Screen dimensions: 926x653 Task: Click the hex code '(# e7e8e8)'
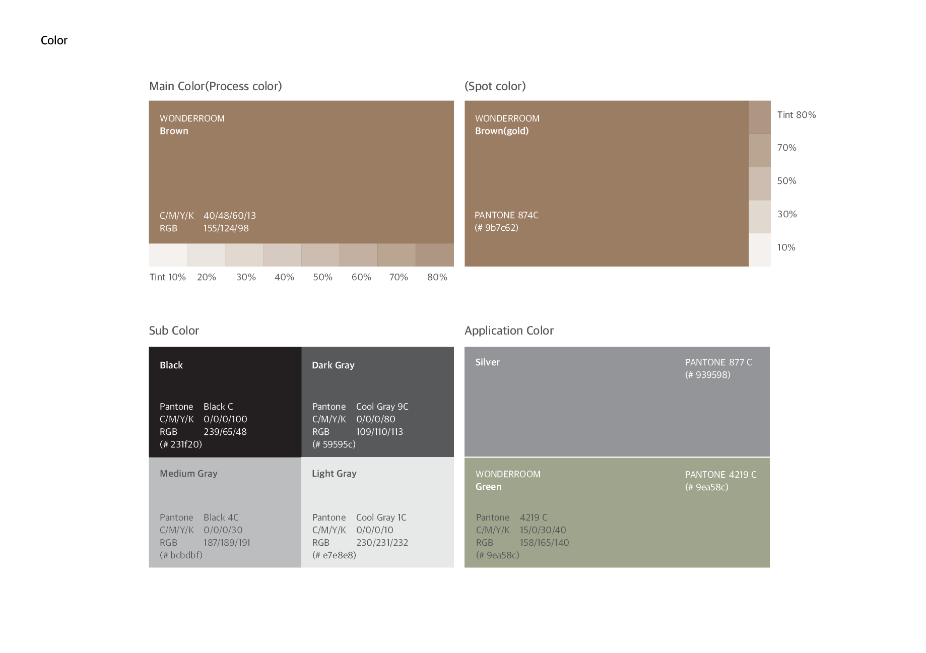(x=334, y=555)
